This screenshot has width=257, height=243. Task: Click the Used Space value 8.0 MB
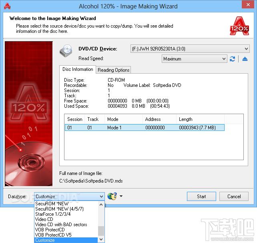[139, 106]
